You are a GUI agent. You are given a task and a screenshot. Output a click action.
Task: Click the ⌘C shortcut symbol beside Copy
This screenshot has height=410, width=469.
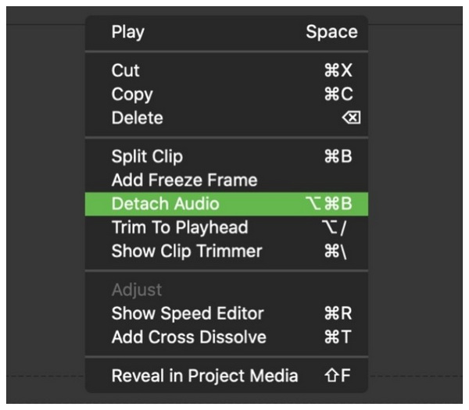pos(338,94)
